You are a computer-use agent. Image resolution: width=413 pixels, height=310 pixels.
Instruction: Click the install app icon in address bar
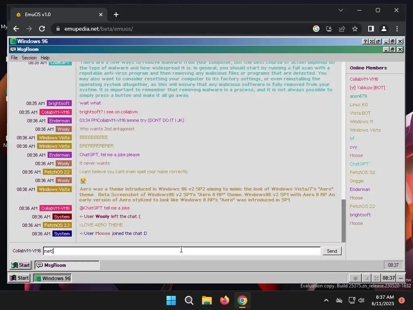(x=329, y=29)
